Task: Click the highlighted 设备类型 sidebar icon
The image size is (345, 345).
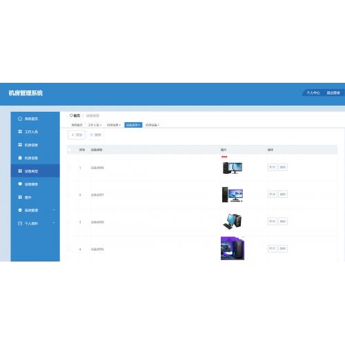Action: coord(20,171)
